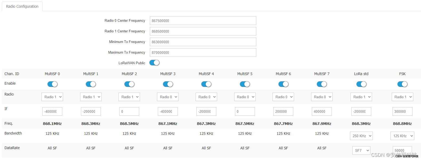Edit MultiSF 1 If value -200000
Viewport: 421px width, 160px height.
tap(91, 111)
